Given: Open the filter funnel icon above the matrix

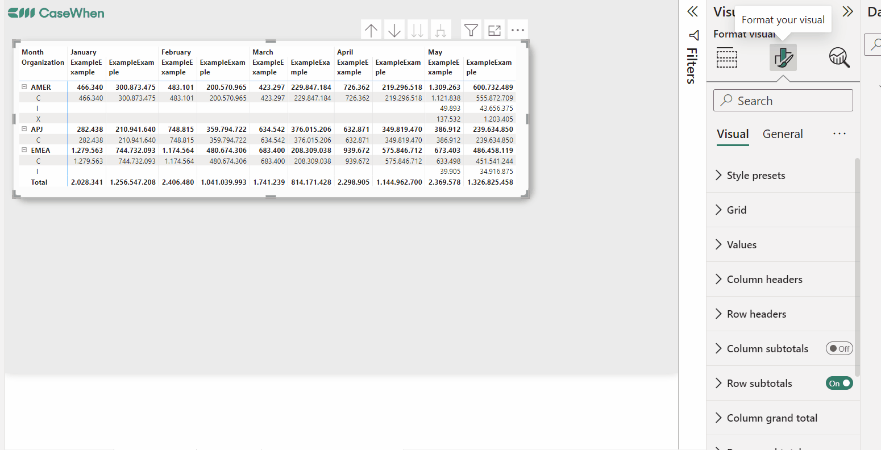Looking at the screenshot, I should coord(471,30).
